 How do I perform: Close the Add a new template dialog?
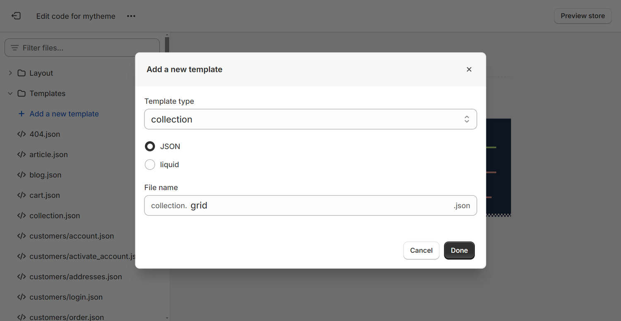tap(469, 69)
